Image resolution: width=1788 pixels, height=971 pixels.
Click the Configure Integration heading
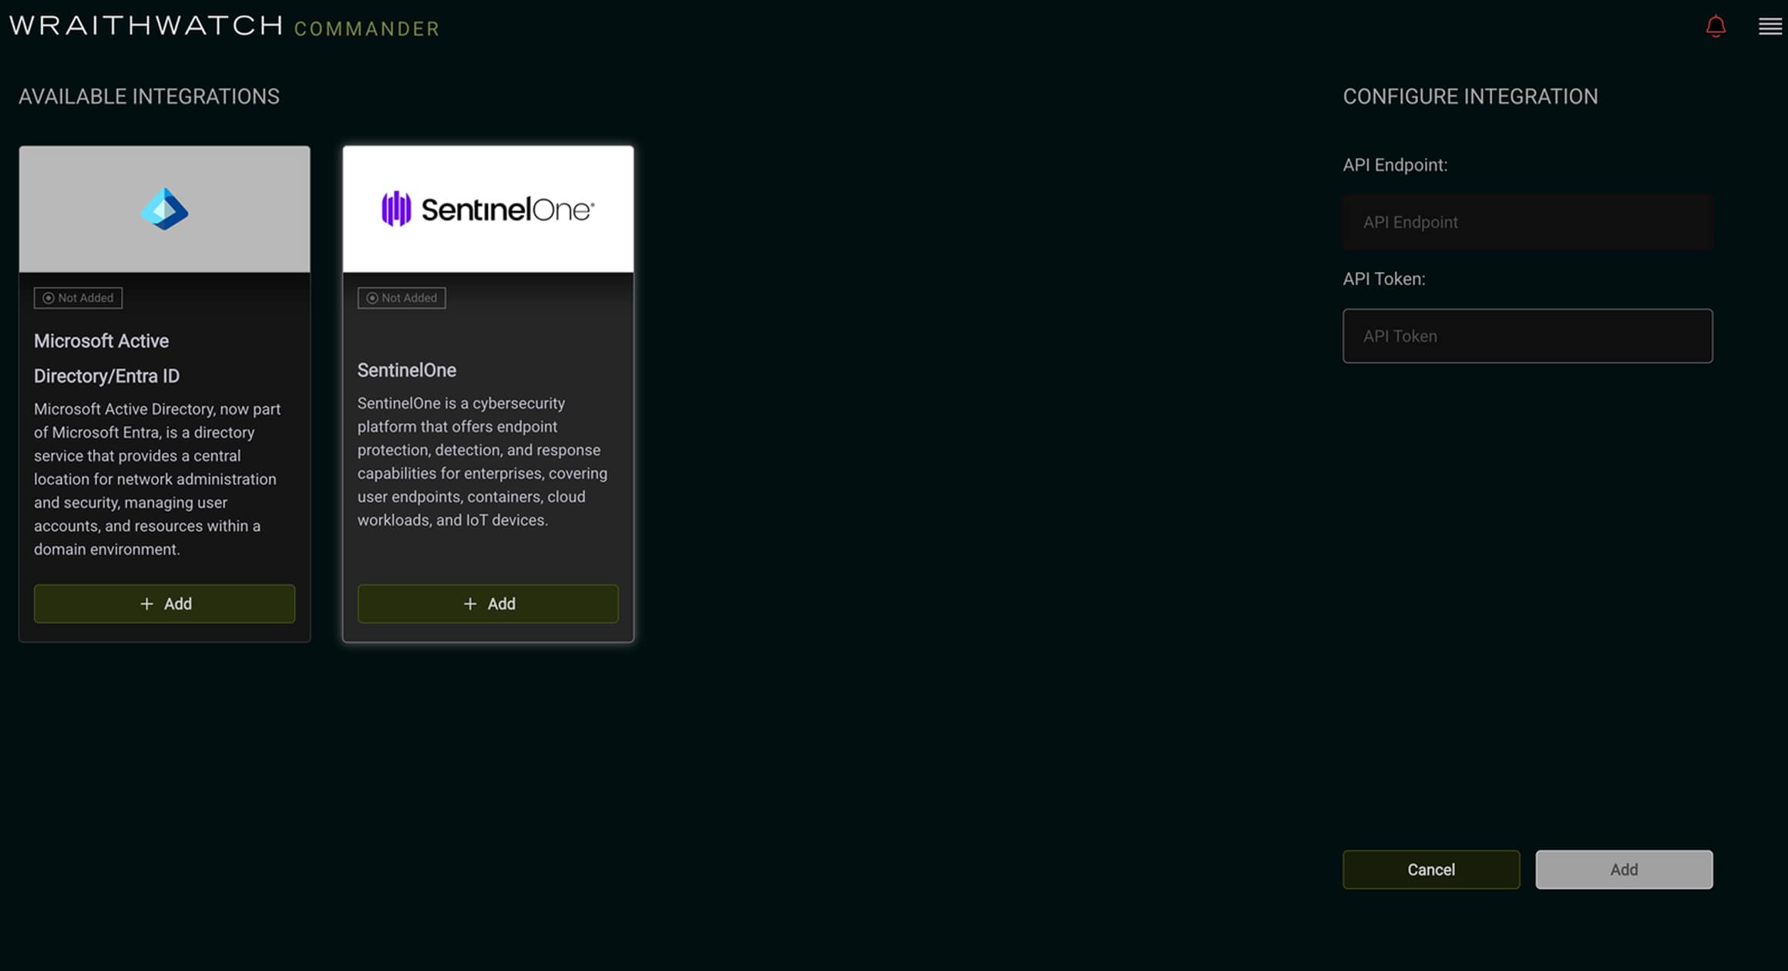1470,96
